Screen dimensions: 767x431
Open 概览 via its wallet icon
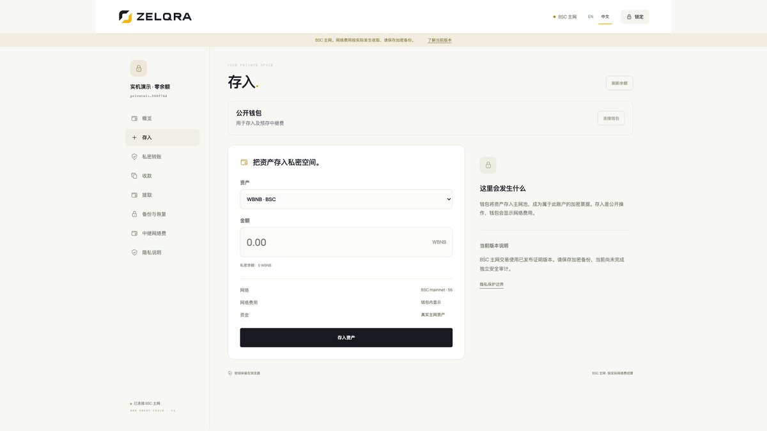[134, 118]
